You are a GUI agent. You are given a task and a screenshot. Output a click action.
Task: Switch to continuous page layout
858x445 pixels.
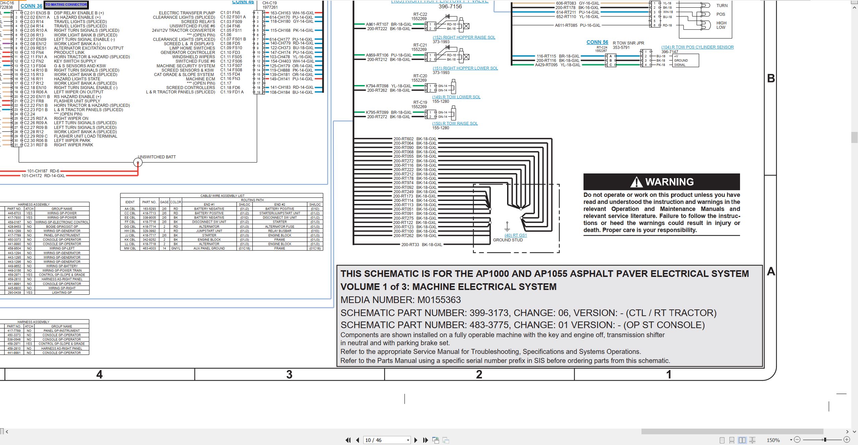(732, 440)
